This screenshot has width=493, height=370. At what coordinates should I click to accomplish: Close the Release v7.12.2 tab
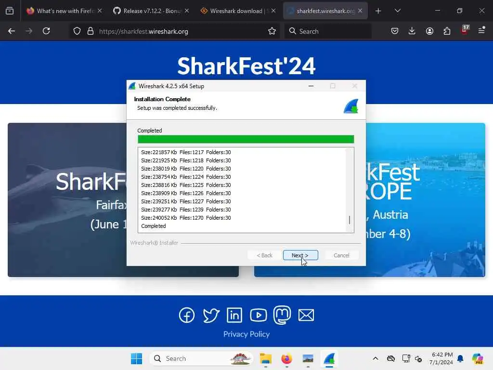(x=187, y=11)
